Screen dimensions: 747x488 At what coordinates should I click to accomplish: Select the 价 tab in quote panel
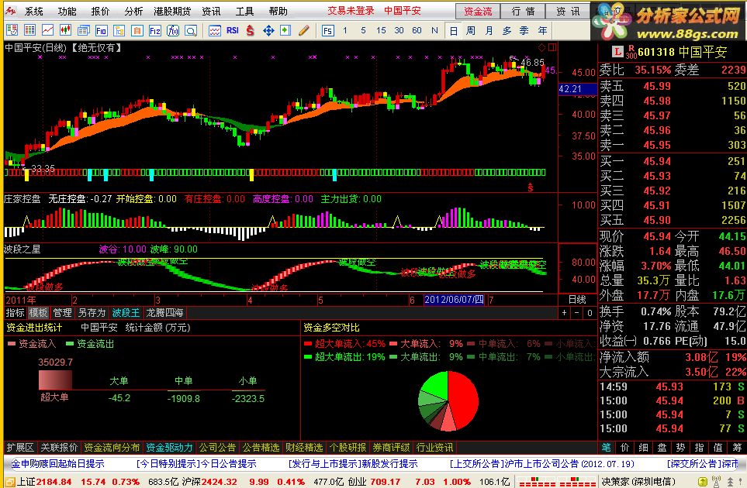[x=624, y=447]
